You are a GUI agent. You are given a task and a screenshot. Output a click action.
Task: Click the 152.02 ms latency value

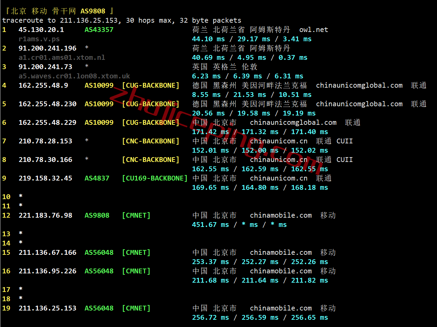(310, 150)
